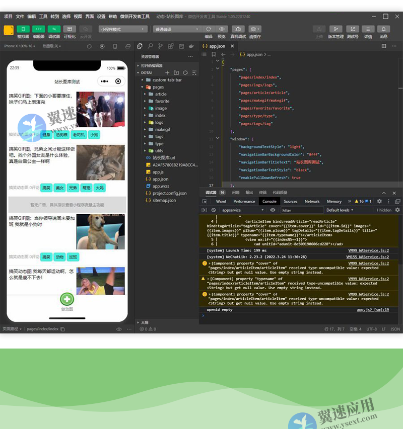Viewport: 403px width, 429px height.
Task: Click the 预览 (Preview) eye icon
Action: click(x=222, y=29)
